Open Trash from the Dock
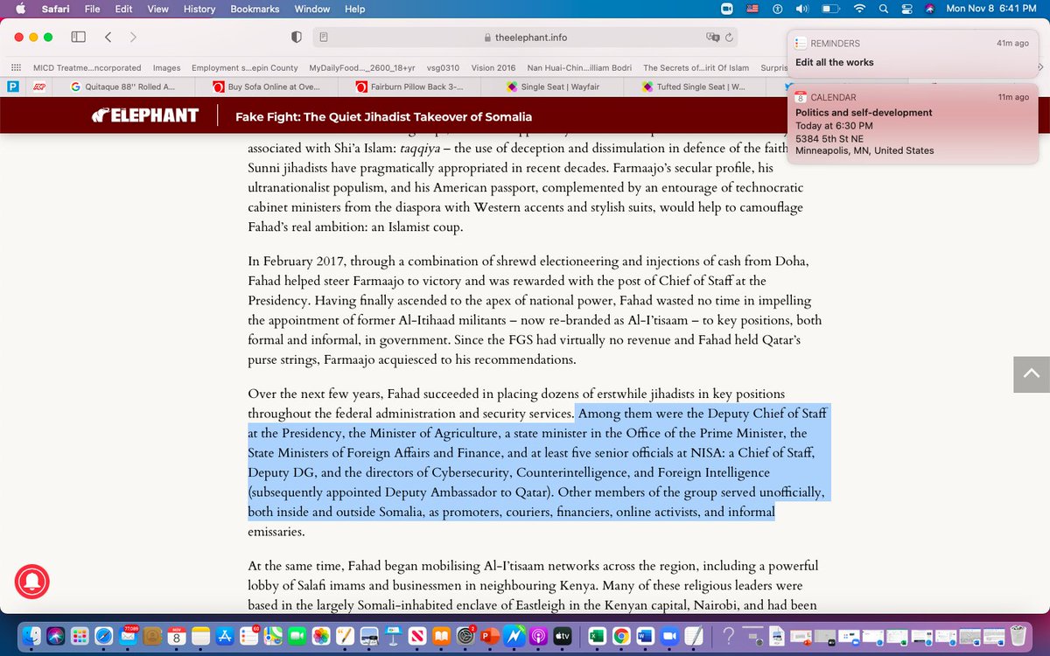The height and width of the screenshot is (656, 1050). pos(1018,636)
